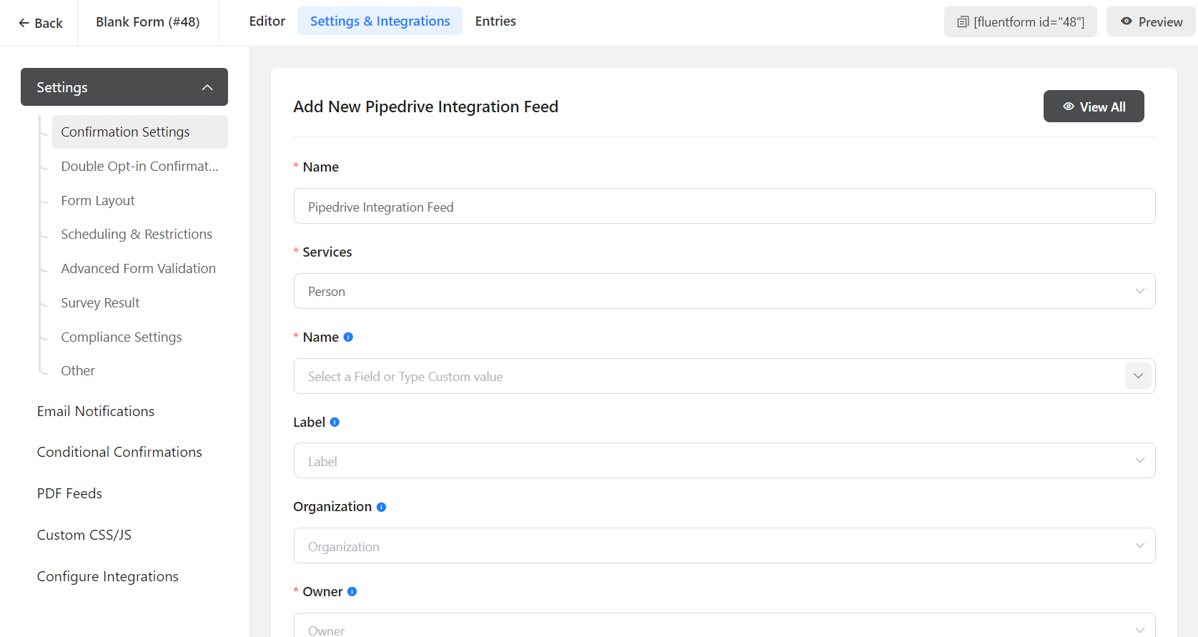Open Configure Integrations page
1198x637 pixels.
tap(108, 576)
